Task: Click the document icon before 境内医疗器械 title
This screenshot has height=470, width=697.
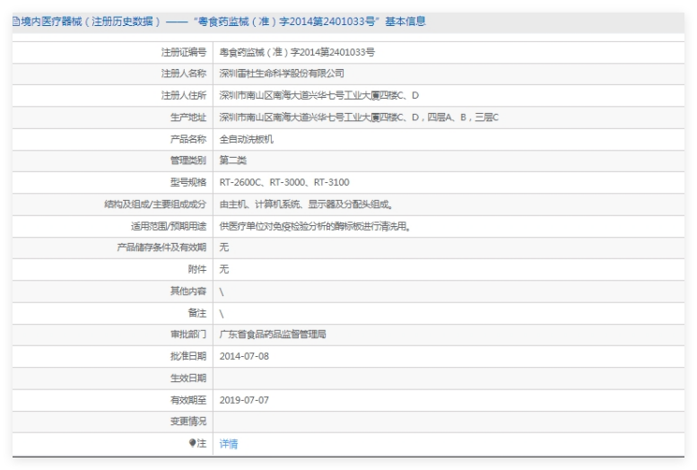Action: (16, 22)
